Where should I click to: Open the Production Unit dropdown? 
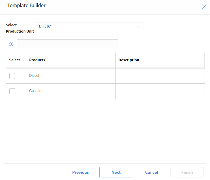(89, 27)
